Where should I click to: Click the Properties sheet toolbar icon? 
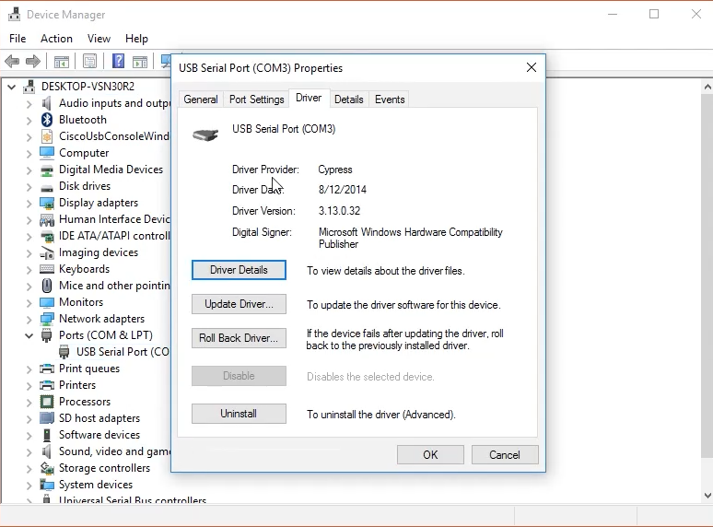pos(89,62)
